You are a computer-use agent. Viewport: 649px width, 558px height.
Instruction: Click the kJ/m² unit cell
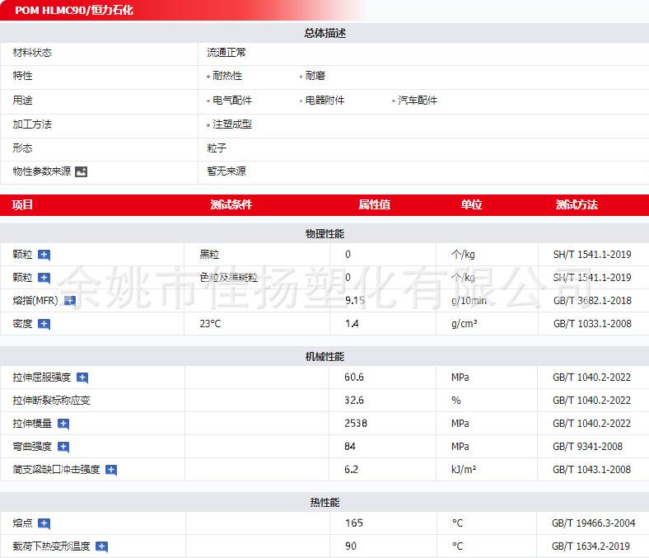pos(464,470)
